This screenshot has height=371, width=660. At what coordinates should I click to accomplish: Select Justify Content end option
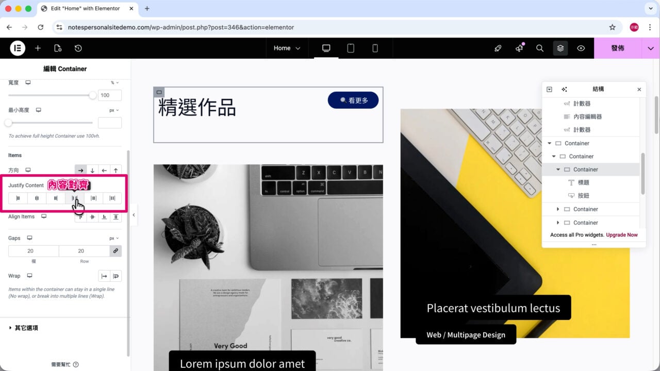coord(56,198)
